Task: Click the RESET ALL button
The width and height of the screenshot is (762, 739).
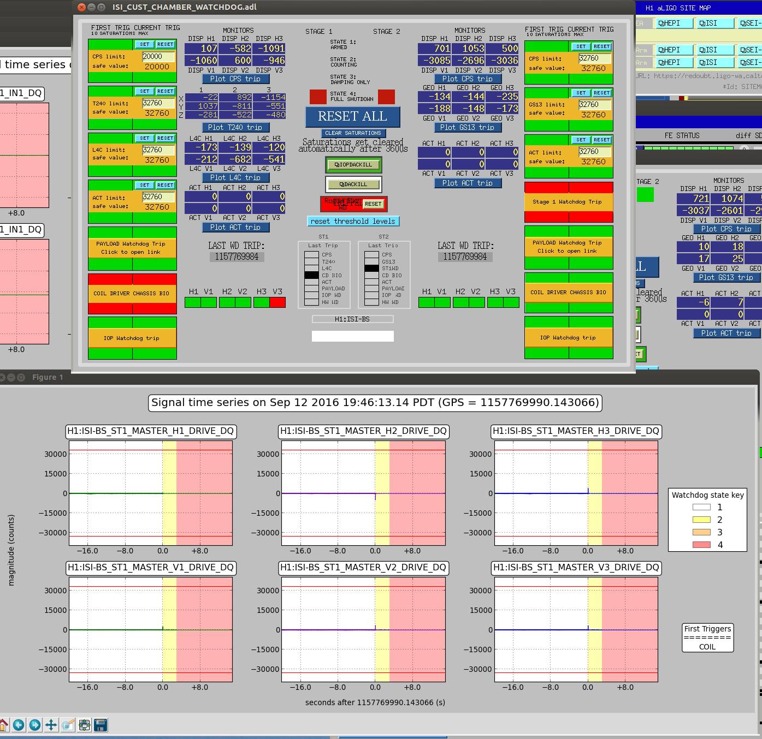Action: 352,117
